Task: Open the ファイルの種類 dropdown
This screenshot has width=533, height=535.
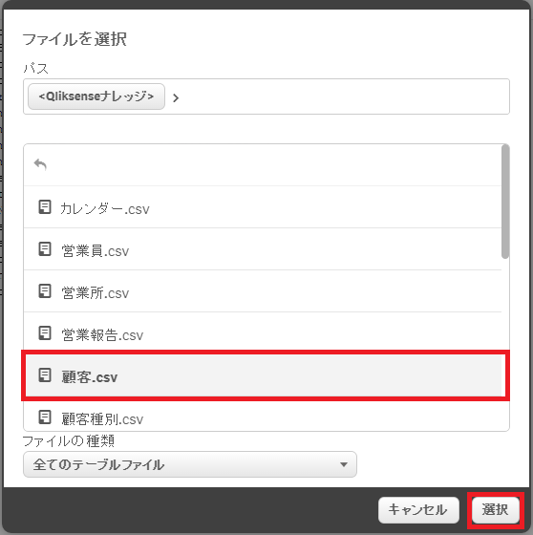Action: (x=190, y=464)
